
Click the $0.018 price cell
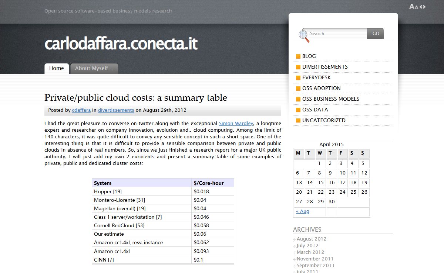213,191
